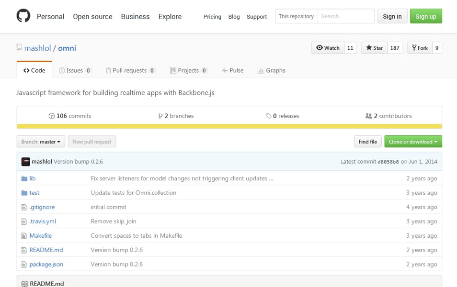Viewport: 457px width, 287px height.
Task: Click the package.json file icon
Action: click(x=24, y=265)
